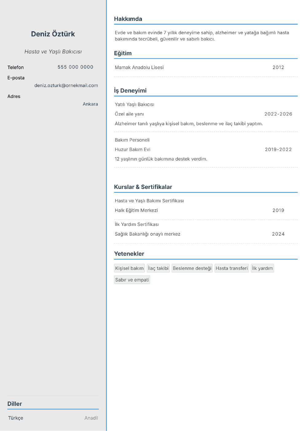Click the Eğitim section heading
This screenshot has width=305, height=431.
click(123, 53)
